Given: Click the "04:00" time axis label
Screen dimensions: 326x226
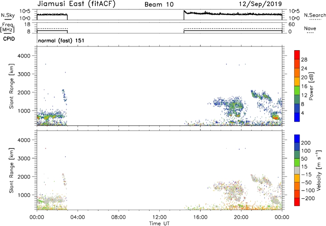Looking at the screenshot, I should (x=77, y=217).
